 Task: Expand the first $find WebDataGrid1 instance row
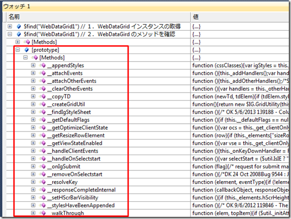[10, 26]
